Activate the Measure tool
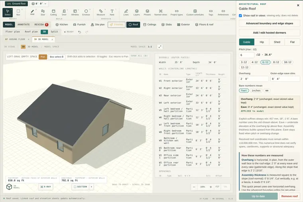The image size is (303, 202). pos(101,12)
